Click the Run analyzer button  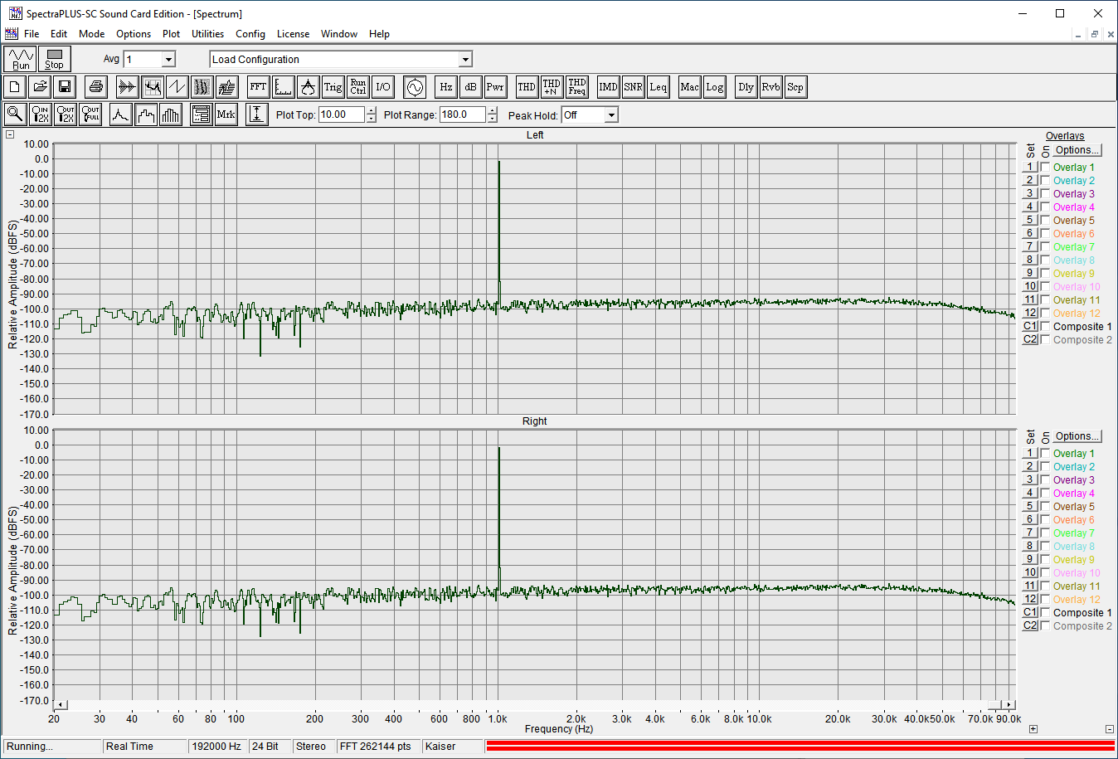[x=21, y=59]
